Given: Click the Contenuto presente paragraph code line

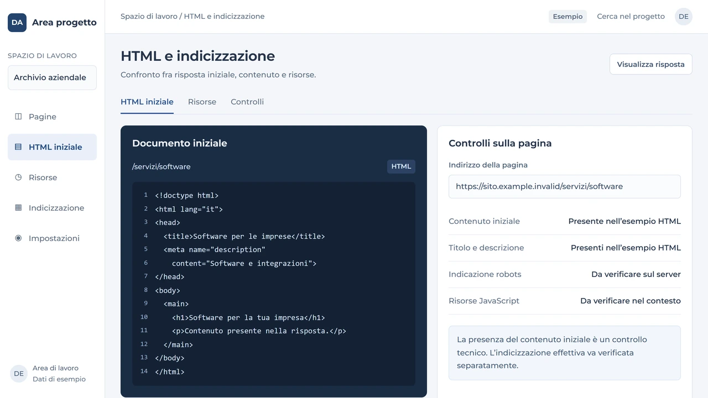Looking at the screenshot, I should tap(259, 331).
